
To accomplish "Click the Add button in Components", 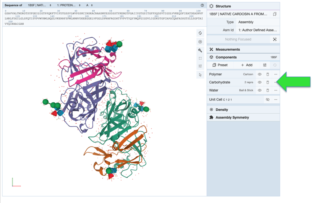I will [x=247, y=65].
